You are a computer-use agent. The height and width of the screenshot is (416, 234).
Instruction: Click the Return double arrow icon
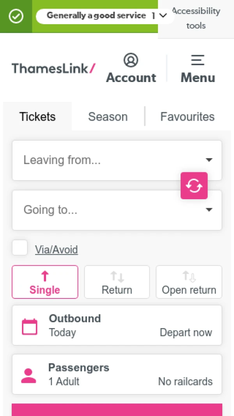pyautogui.click(x=117, y=276)
